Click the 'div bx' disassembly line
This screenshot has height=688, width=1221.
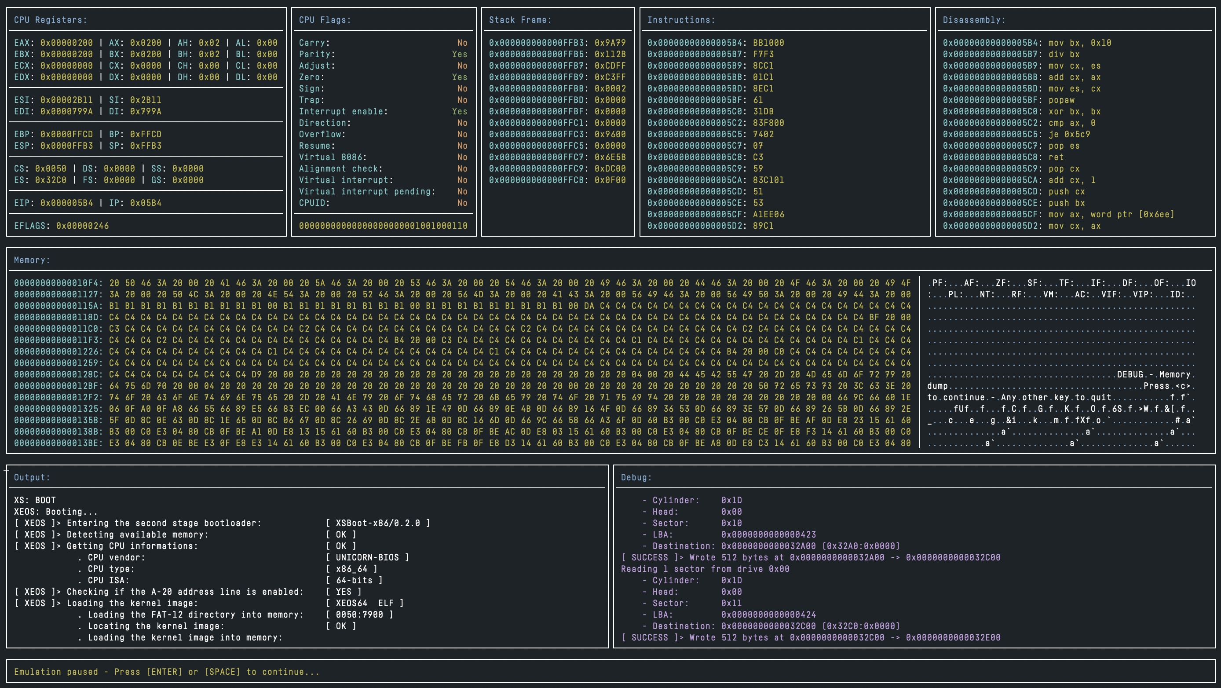point(1064,54)
